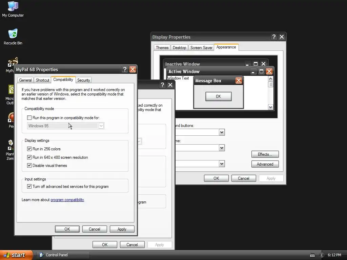Click Cancel in Display Properties
Viewport: 347px width, 260px height.
244,178
